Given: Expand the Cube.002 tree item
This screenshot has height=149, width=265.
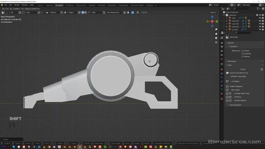Looking at the screenshot, I should pos(227,24).
